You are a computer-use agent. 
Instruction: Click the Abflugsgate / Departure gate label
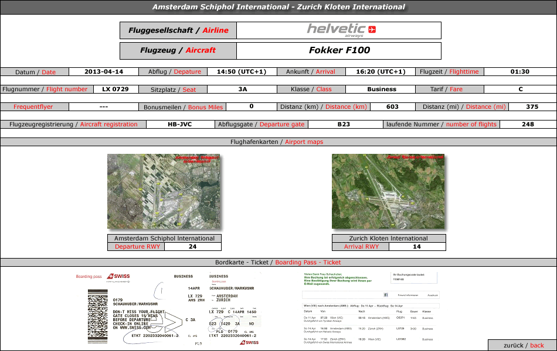point(261,125)
